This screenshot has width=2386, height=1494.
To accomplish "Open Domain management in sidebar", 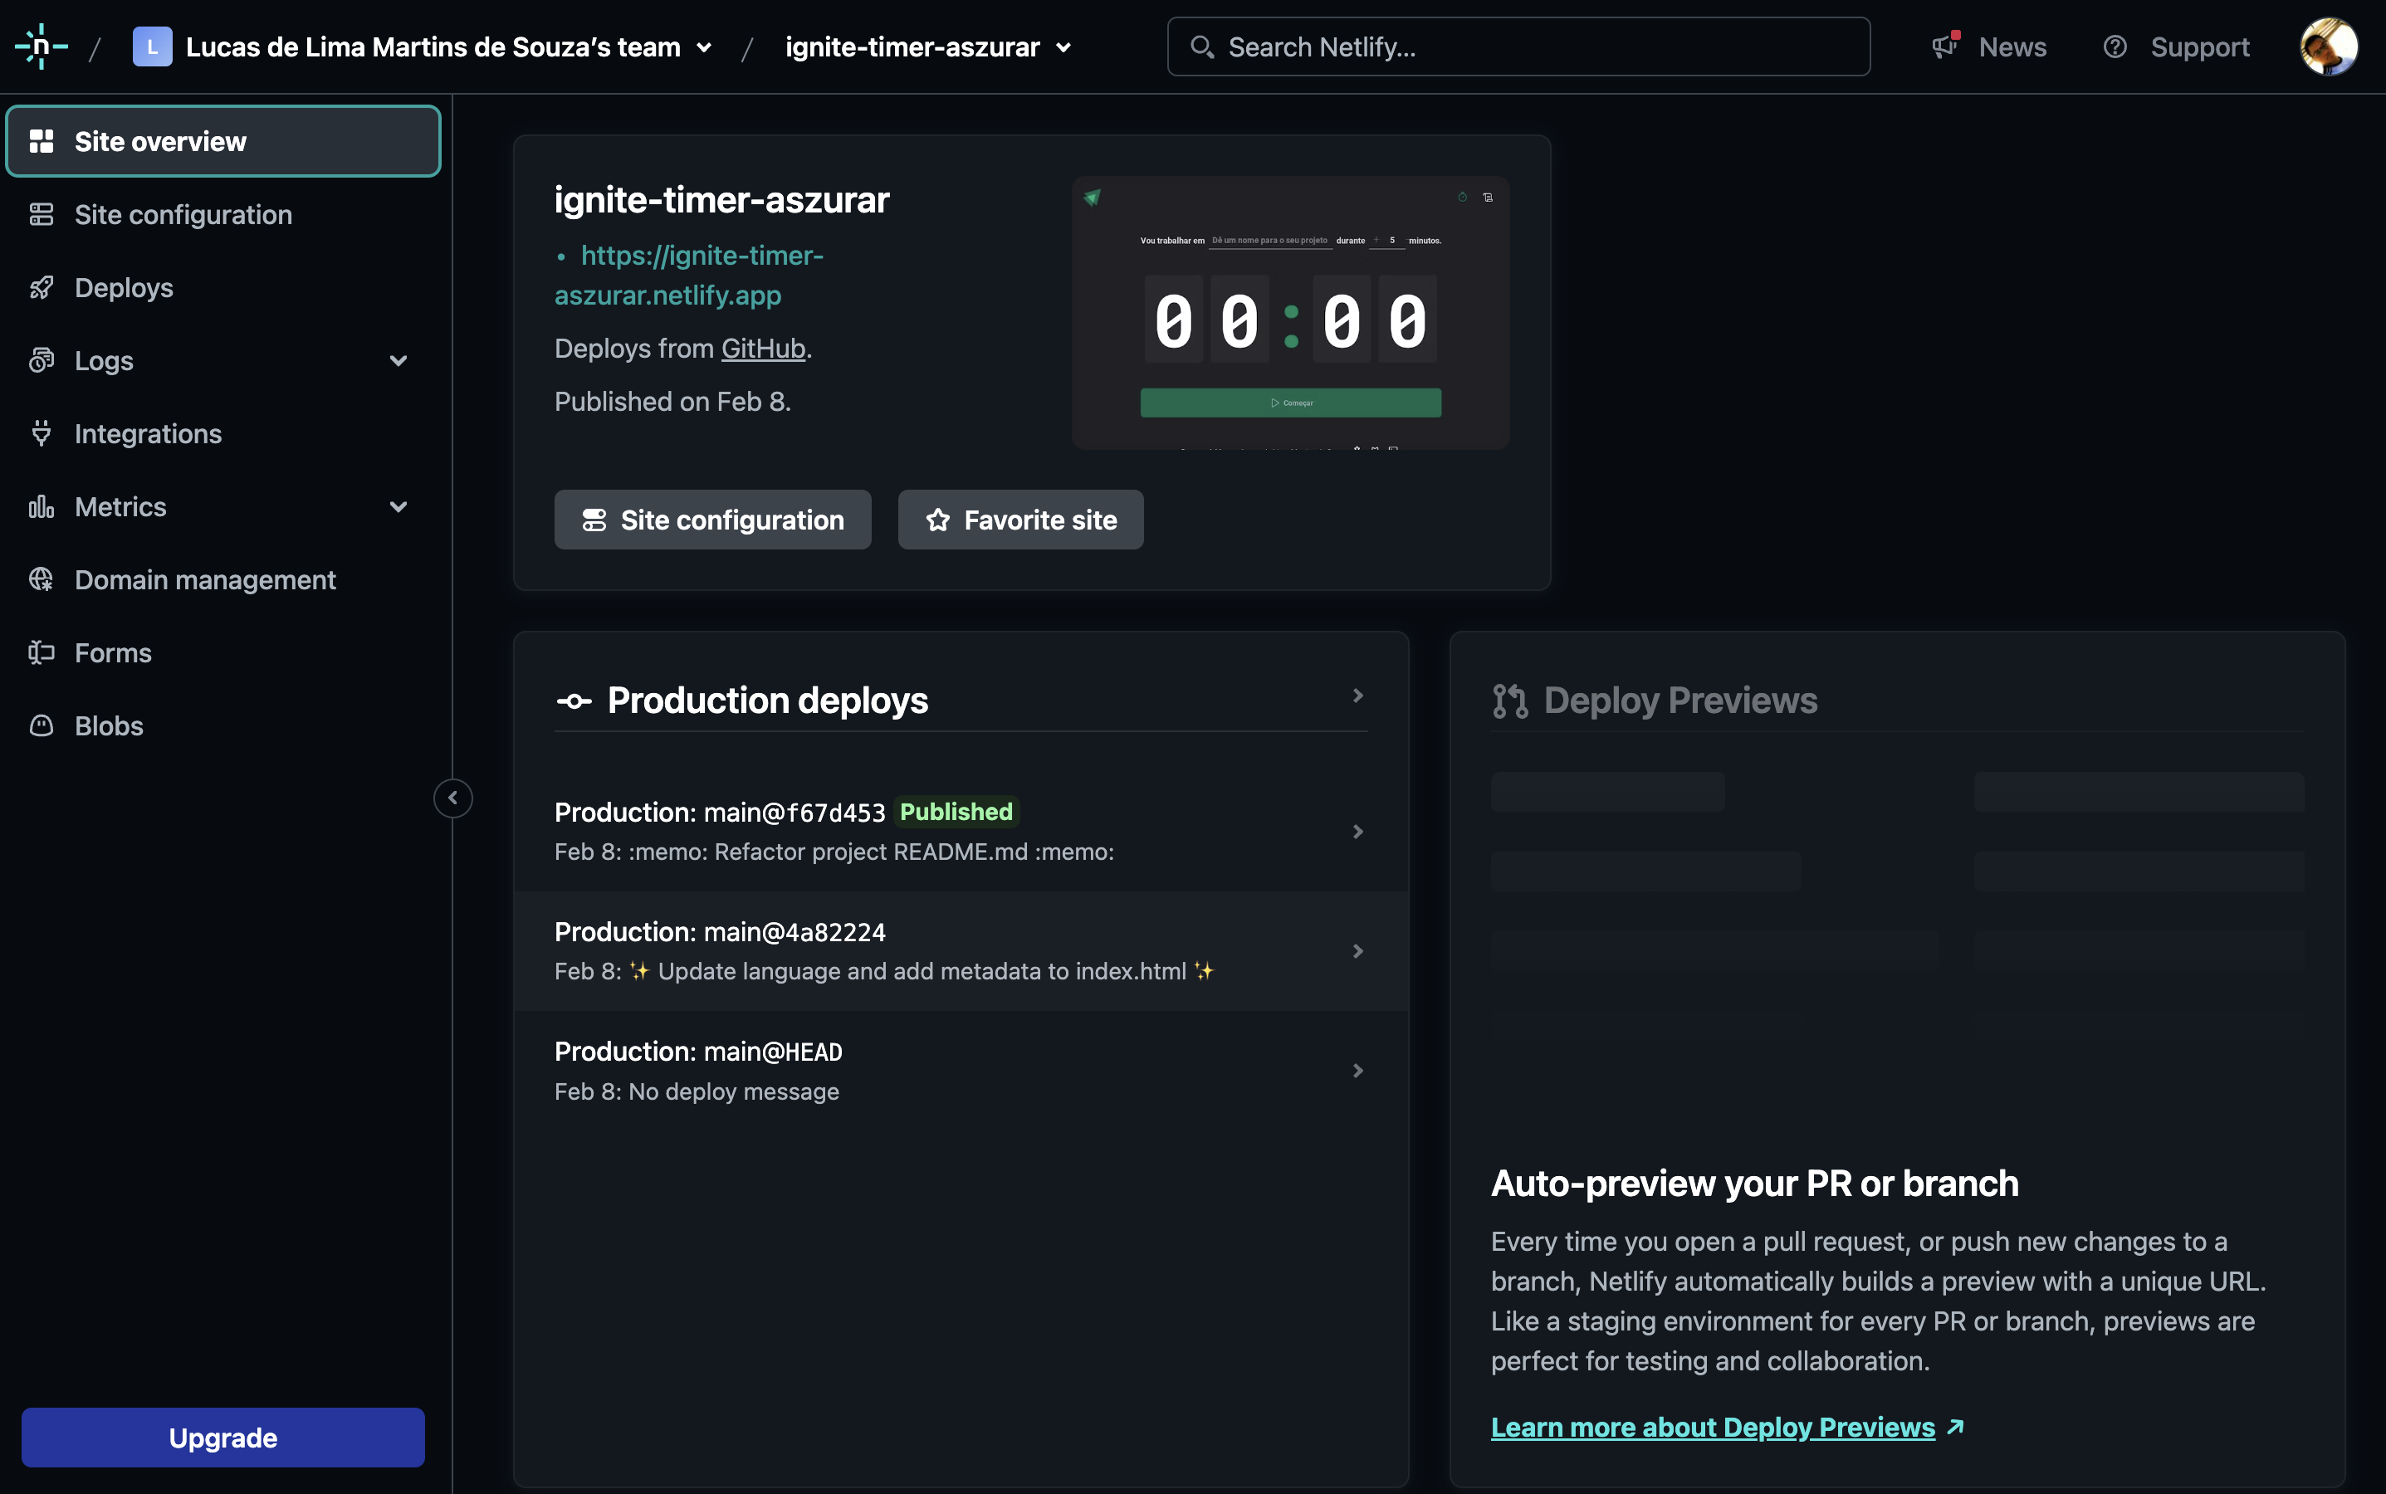I will pyautogui.click(x=223, y=580).
